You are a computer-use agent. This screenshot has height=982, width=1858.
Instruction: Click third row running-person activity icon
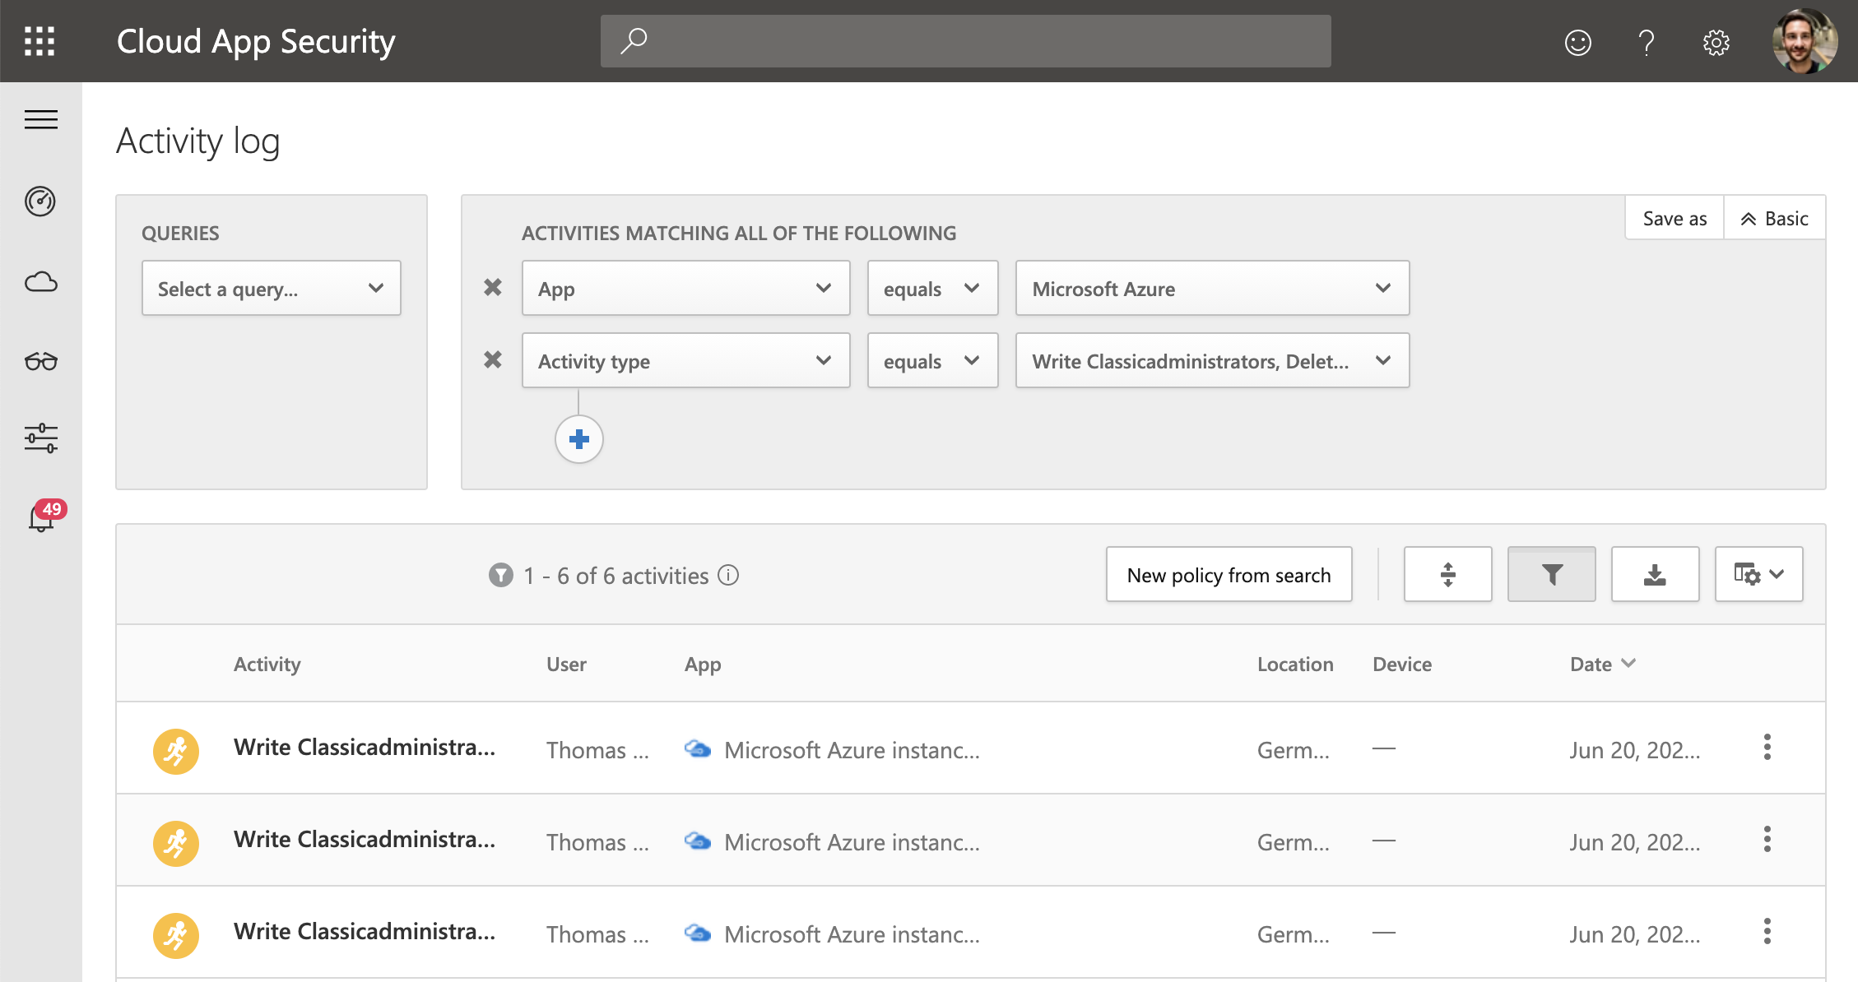tap(175, 934)
